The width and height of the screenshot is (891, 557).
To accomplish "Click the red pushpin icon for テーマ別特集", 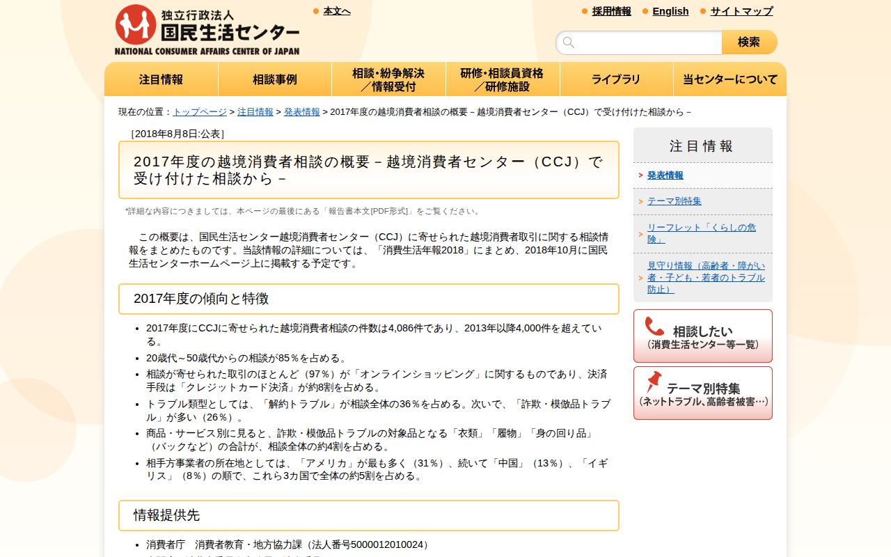I will point(654,382).
